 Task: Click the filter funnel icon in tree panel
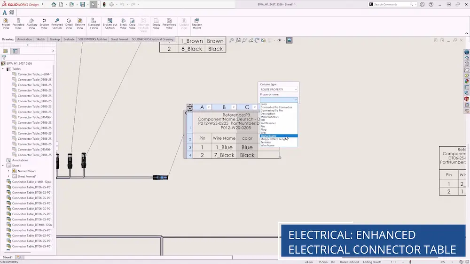(4, 57)
